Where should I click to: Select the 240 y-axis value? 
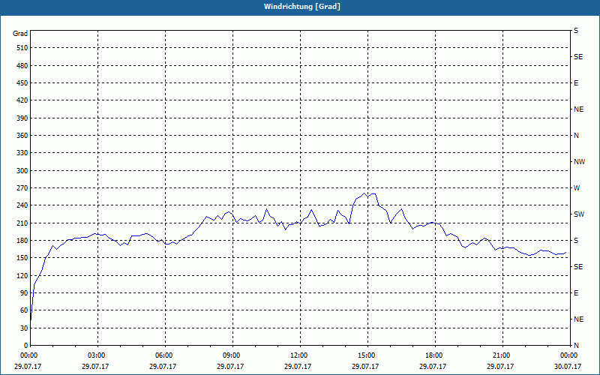(x=22, y=205)
